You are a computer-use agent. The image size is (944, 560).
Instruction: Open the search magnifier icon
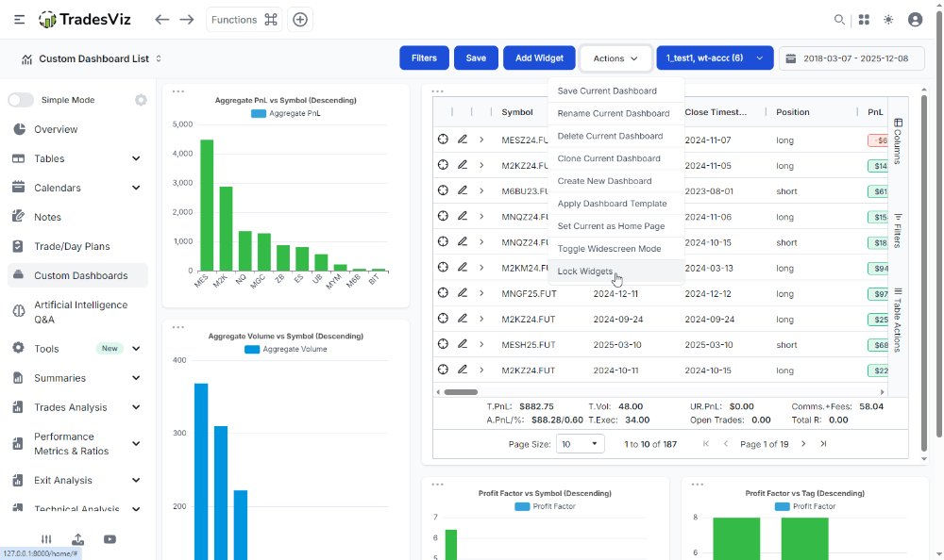[838, 20]
